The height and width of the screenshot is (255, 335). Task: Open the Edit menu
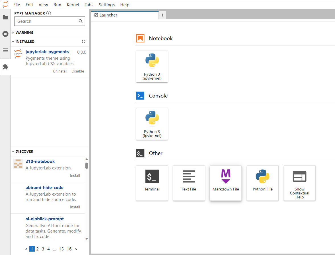29,5
